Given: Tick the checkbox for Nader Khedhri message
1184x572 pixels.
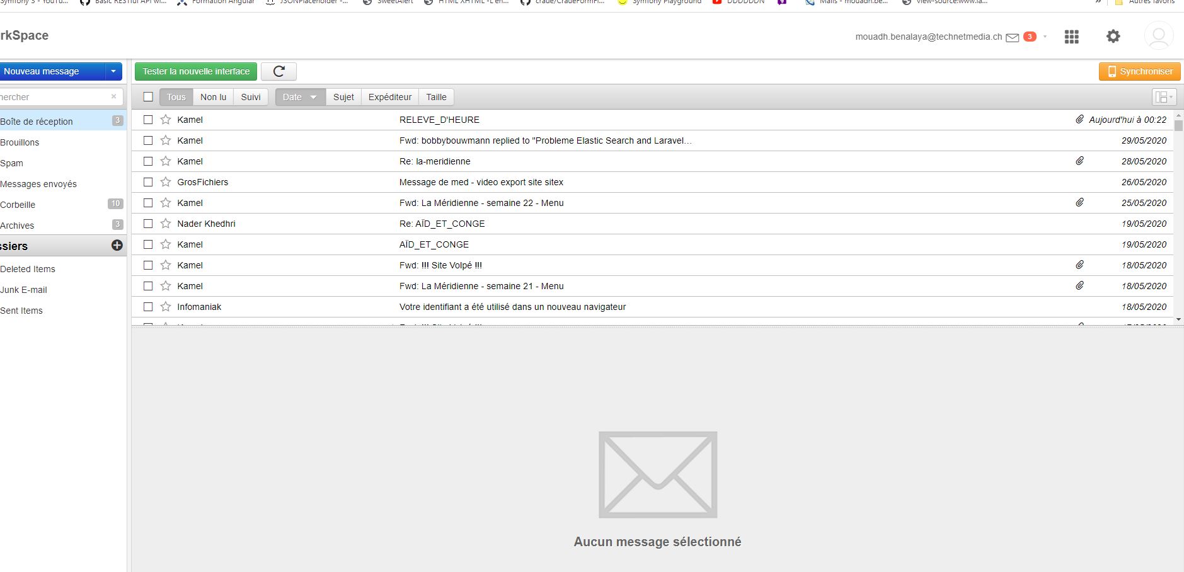Looking at the screenshot, I should [x=148, y=224].
